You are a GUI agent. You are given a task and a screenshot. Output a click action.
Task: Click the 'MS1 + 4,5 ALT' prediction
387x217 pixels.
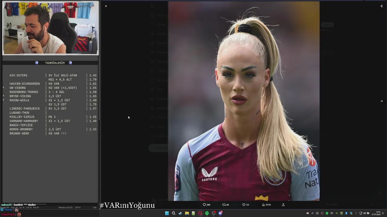[x=60, y=80]
